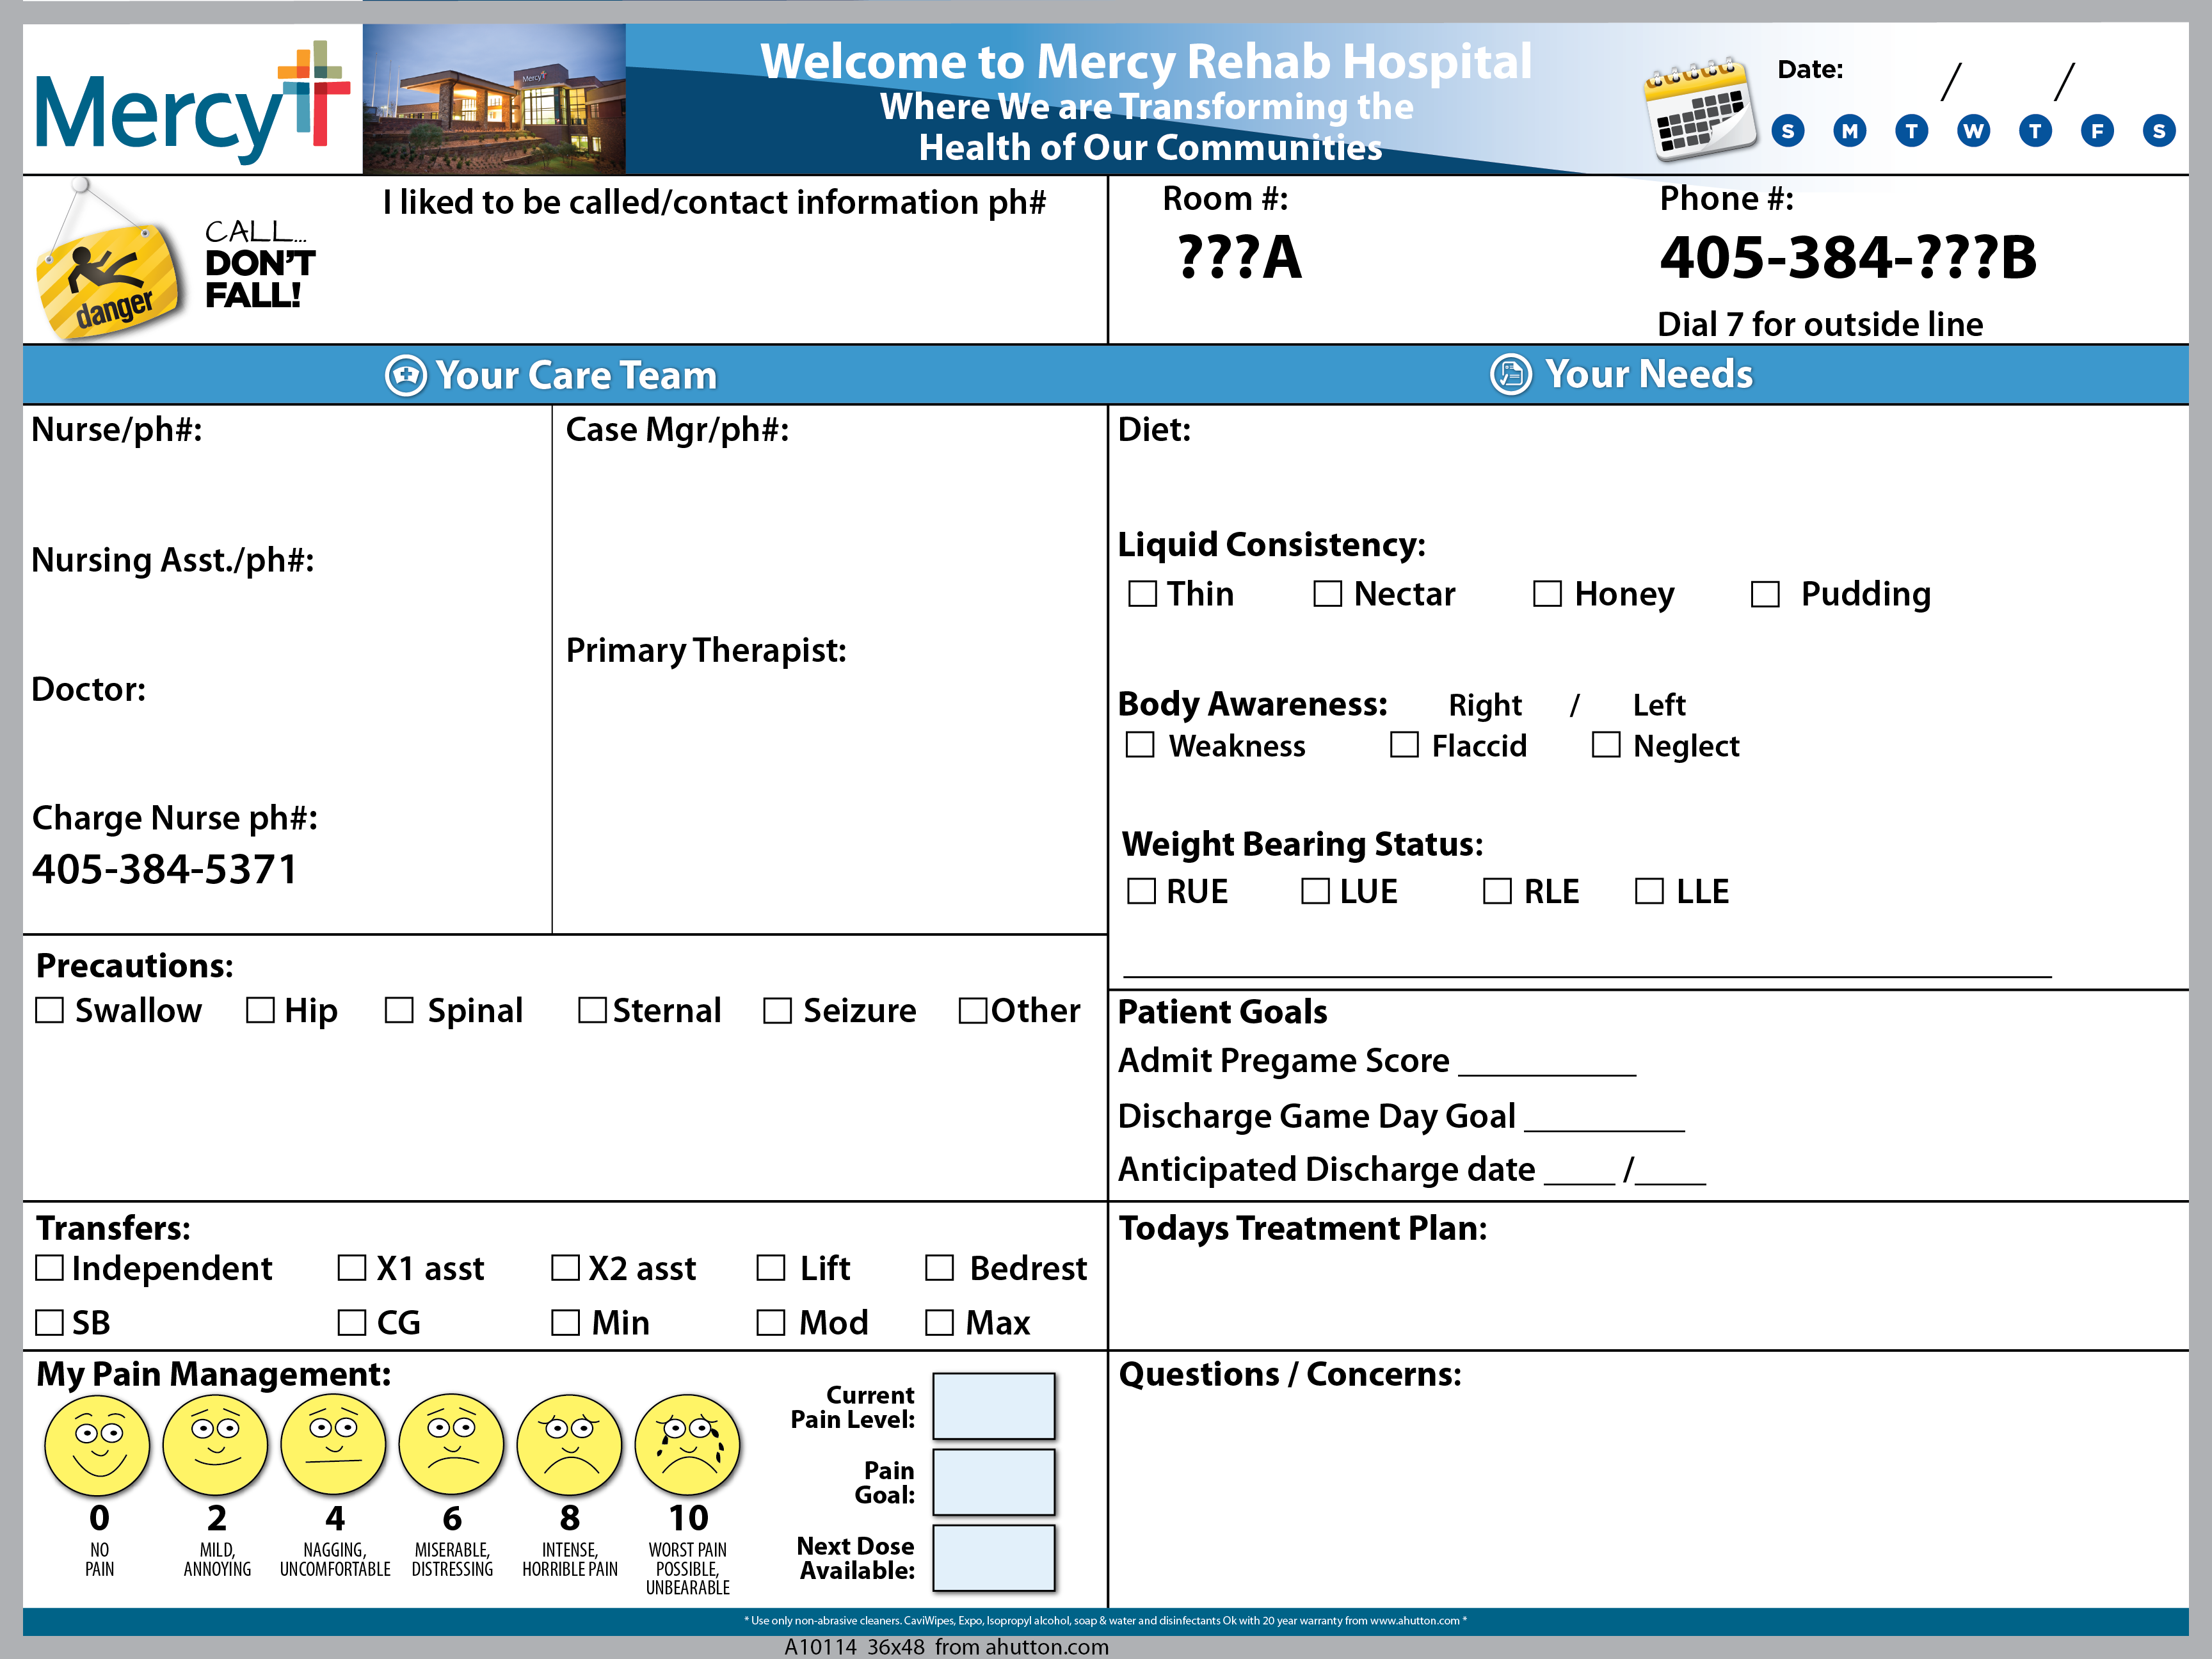Check the Flaccid body awareness box
This screenshot has width=2212, height=1659.
1404,744
